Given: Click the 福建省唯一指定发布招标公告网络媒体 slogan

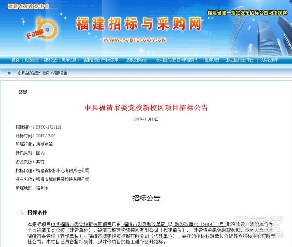Looking at the screenshot, I should coord(247,13).
